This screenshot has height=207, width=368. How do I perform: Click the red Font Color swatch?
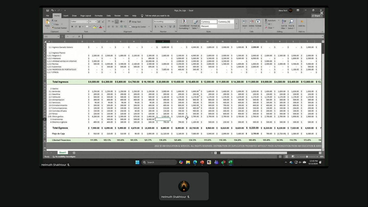[x=100, y=27]
